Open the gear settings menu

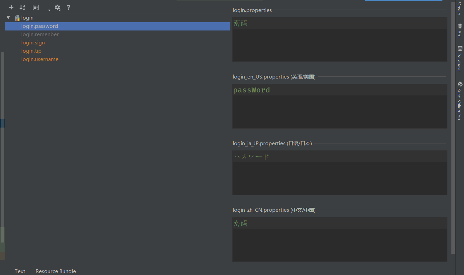click(x=58, y=8)
